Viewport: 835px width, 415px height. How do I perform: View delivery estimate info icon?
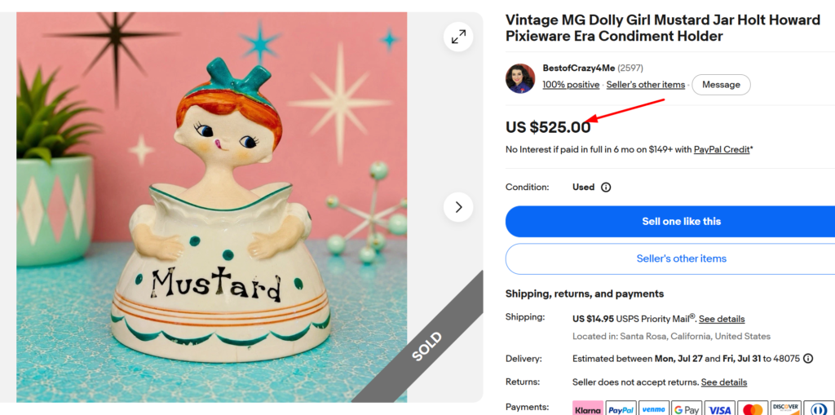[x=808, y=359]
